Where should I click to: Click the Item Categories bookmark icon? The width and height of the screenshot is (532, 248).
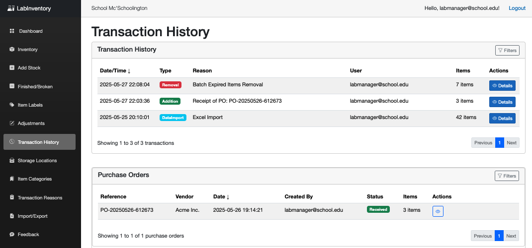point(12,179)
